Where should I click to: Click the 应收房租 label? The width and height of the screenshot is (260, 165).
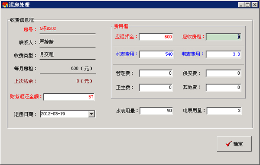click(193, 37)
